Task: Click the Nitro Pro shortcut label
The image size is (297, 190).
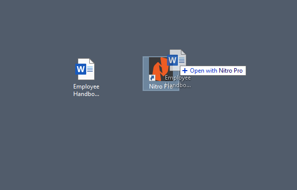Action: pos(161,87)
